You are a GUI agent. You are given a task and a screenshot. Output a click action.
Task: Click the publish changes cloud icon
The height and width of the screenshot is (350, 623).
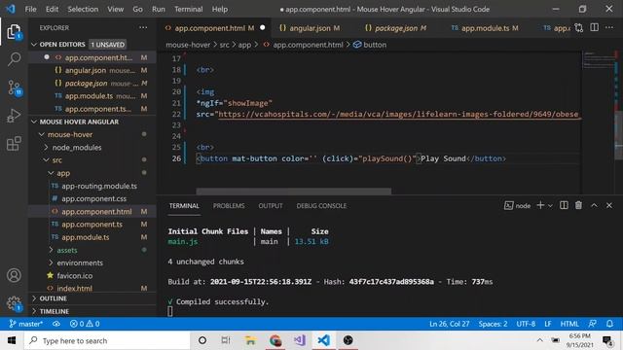56,324
